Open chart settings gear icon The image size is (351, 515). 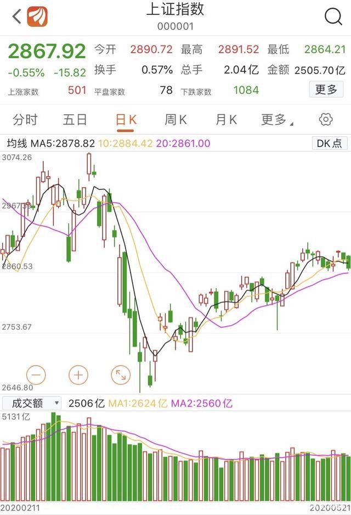coord(325,120)
